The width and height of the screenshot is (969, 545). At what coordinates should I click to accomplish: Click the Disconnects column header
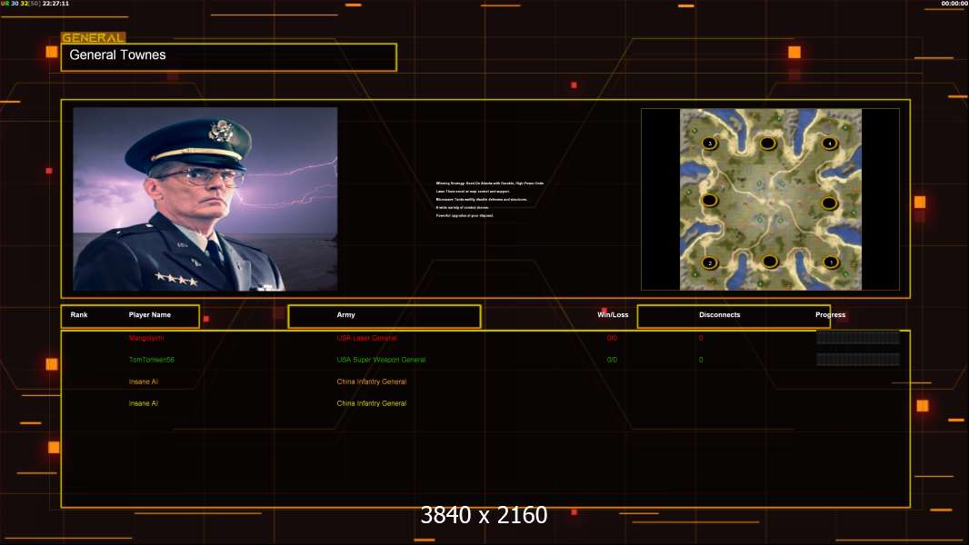(719, 315)
